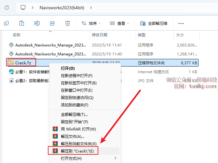Select the Autodesk installer dated 11:41
This screenshot has height=163, width=218.
pyautogui.click(x=103, y=45)
